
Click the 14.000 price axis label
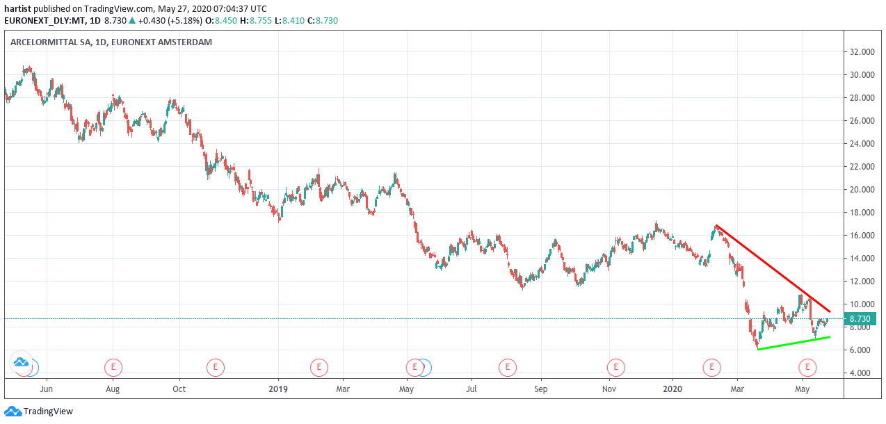(861, 259)
